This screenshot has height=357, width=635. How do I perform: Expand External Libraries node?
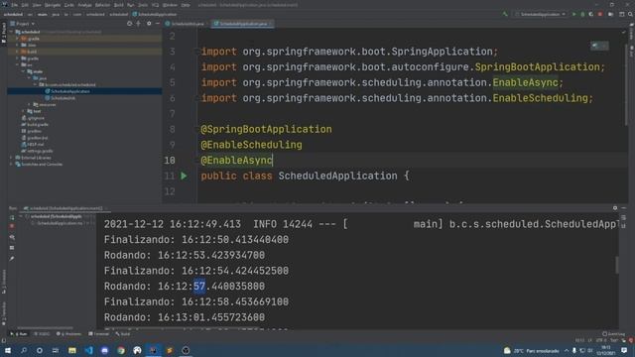[x=12, y=158]
